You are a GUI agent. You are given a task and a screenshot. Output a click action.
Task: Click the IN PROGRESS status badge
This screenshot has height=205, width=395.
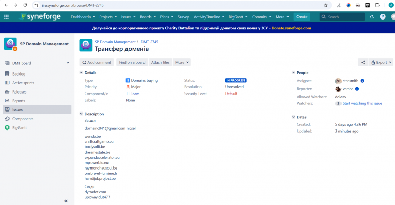point(236,80)
